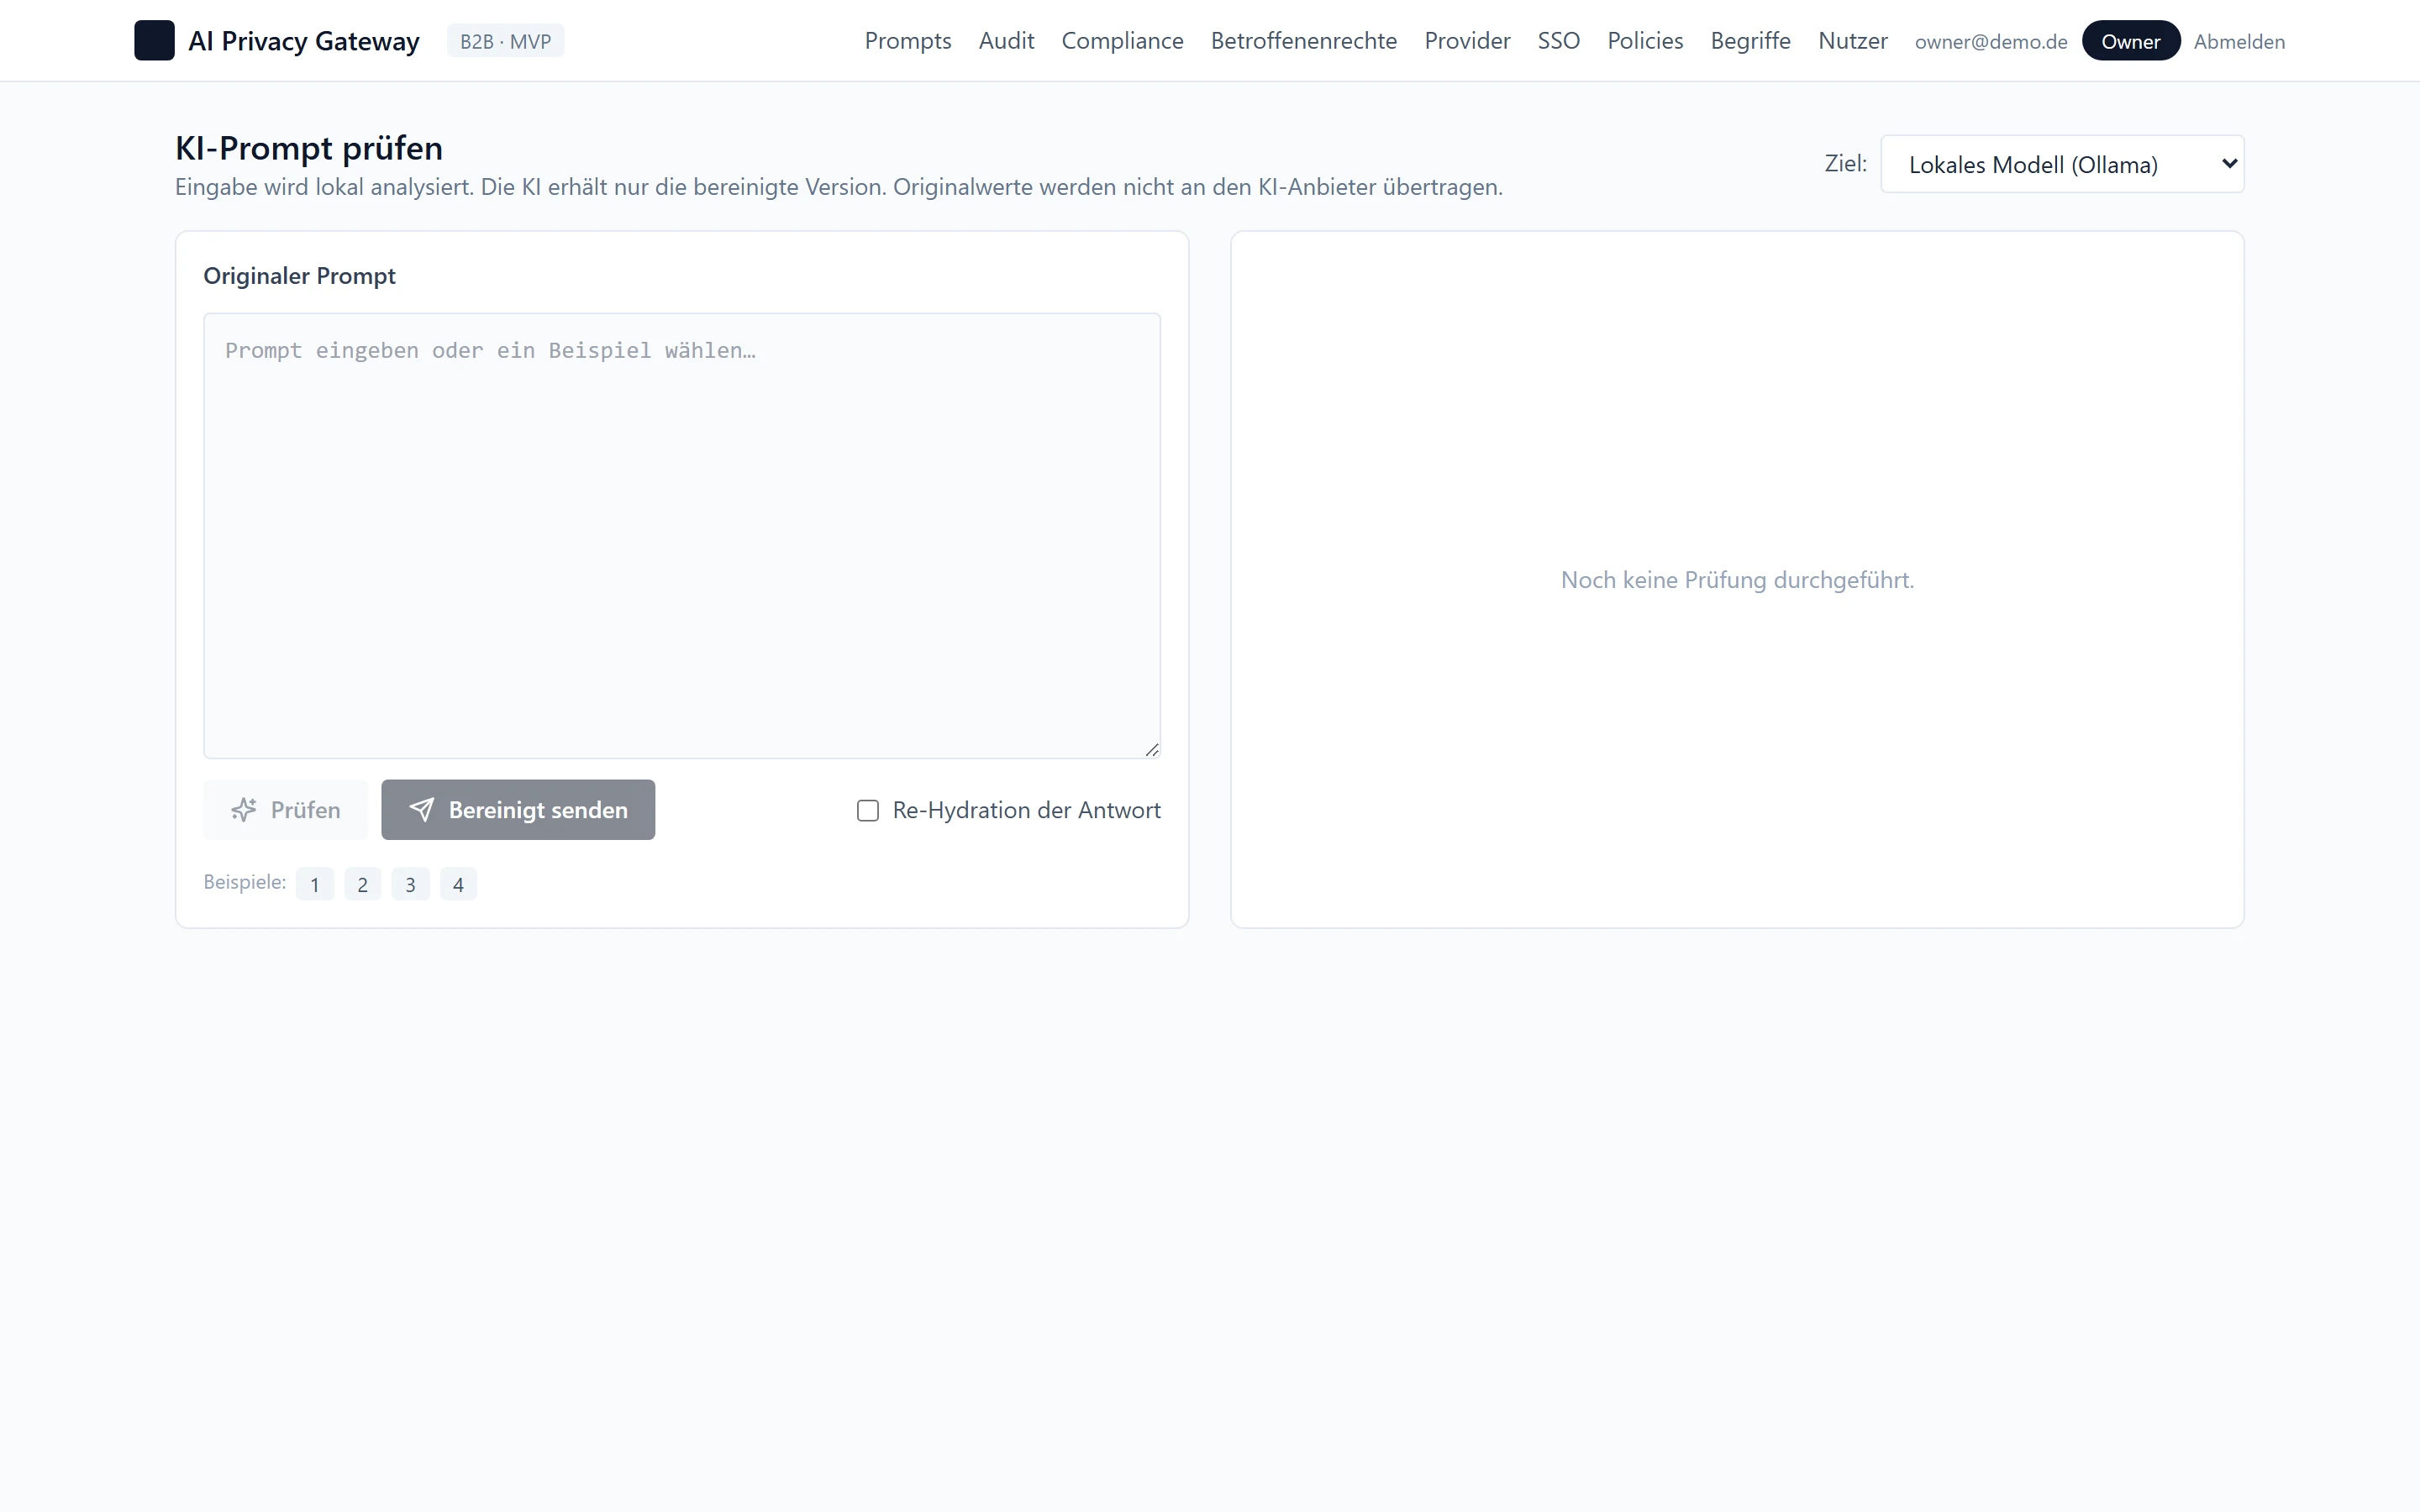This screenshot has width=2420, height=1512.
Task: Load example prompt 2
Action: 363,884
